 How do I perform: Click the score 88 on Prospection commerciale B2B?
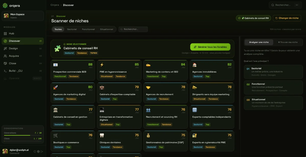tap(90, 64)
